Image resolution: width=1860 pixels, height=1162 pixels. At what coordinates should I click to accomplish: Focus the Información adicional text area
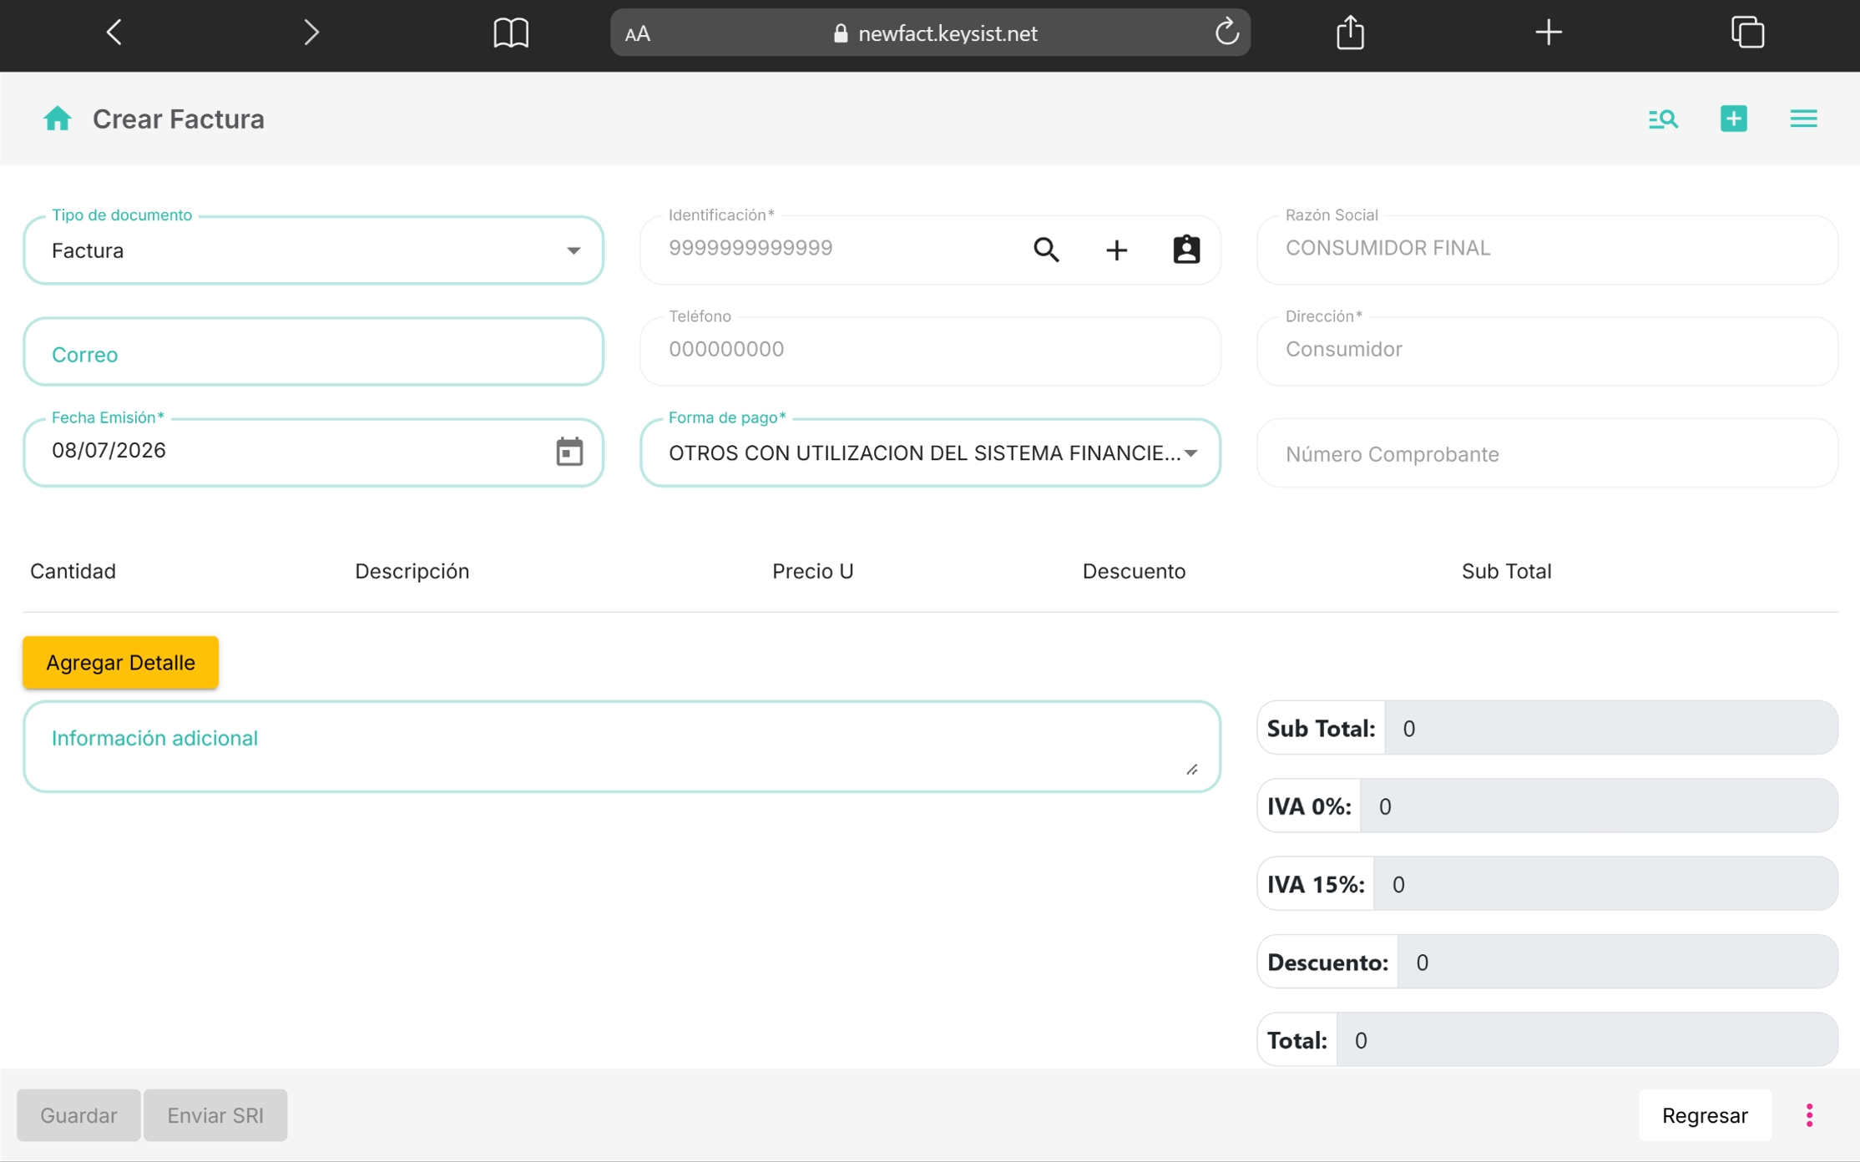click(x=621, y=746)
